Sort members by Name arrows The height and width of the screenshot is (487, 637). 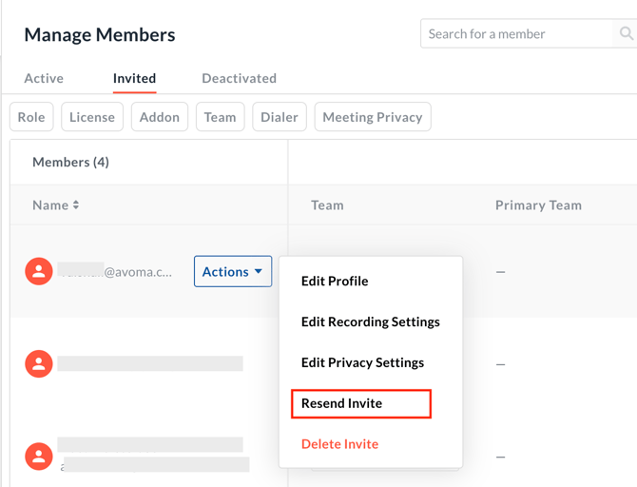(x=76, y=205)
